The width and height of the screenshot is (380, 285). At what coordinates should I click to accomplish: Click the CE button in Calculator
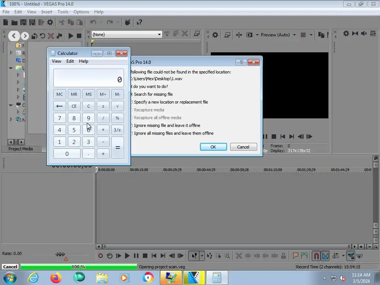[74, 106]
